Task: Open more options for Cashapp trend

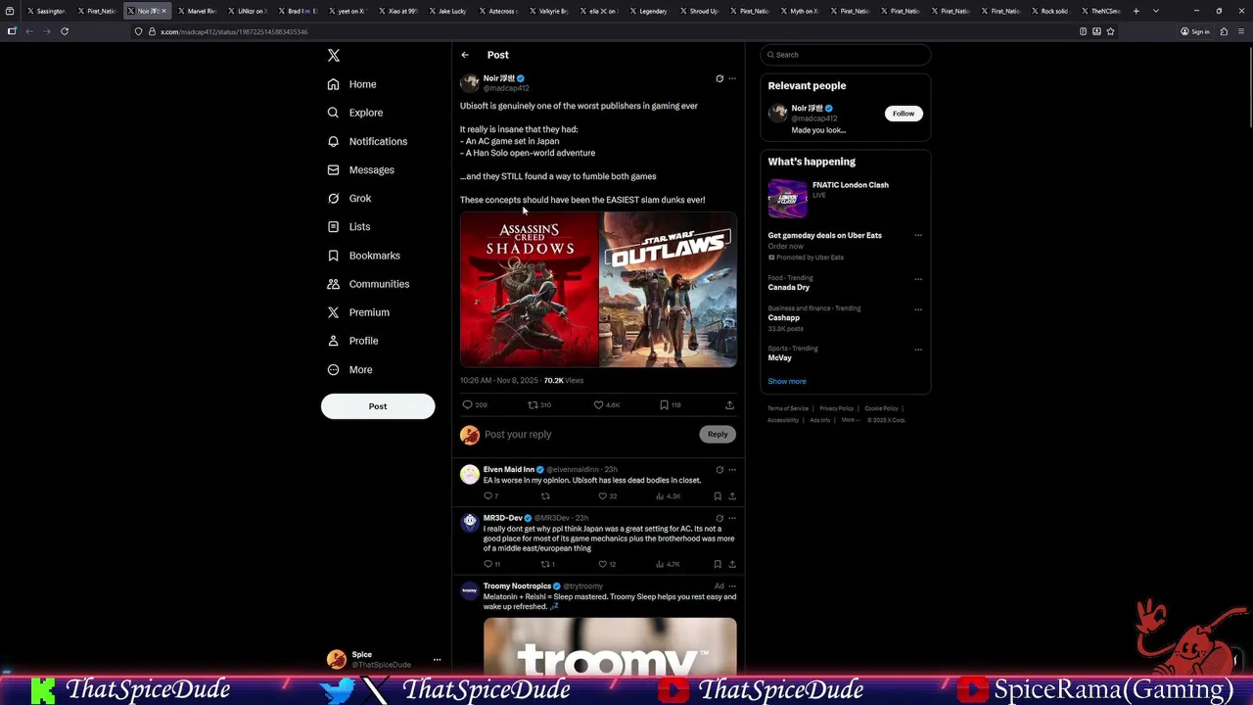Action: pos(918,309)
